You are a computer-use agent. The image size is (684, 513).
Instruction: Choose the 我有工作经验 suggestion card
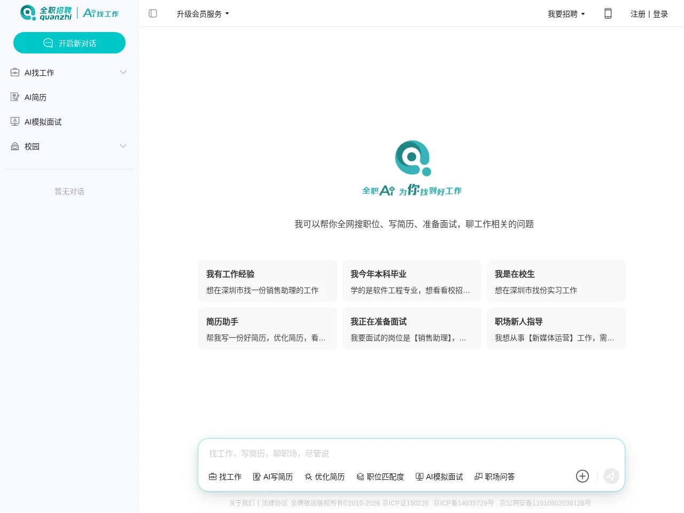coord(268,281)
